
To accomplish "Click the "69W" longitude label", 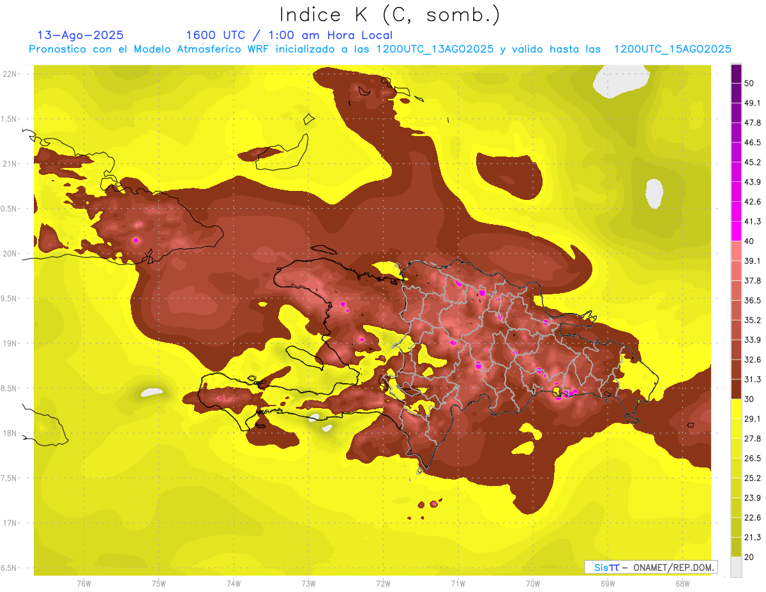I will pyautogui.click(x=608, y=584).
